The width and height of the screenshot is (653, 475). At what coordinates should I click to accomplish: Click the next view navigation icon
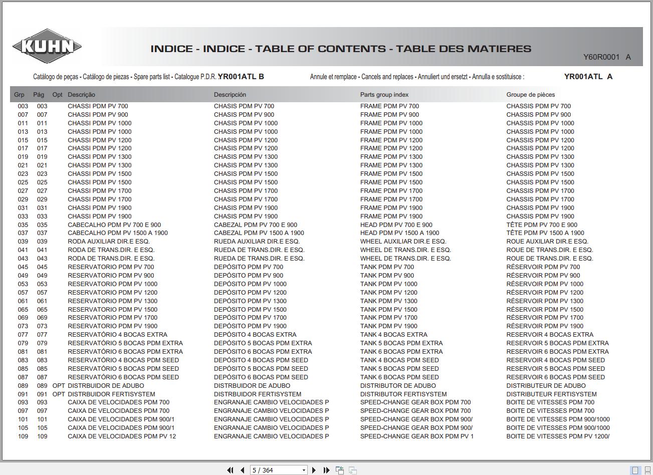(353, 470)
